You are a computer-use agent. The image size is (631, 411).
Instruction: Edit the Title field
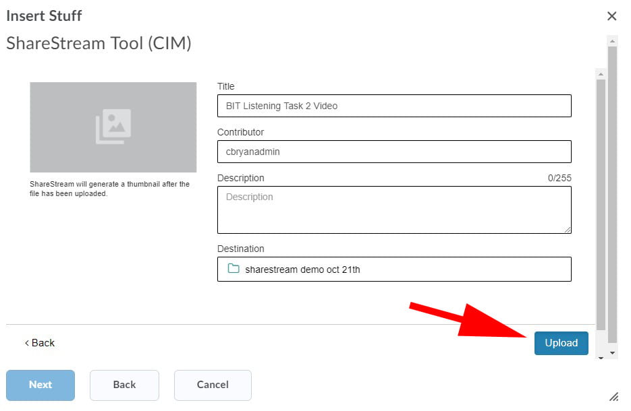tap(394, 106)
